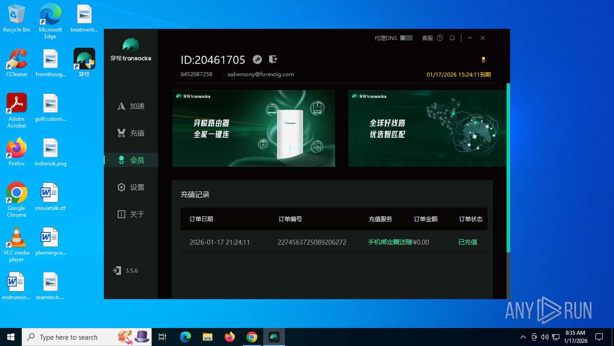Open the Windows Start menu

[11, 337]
